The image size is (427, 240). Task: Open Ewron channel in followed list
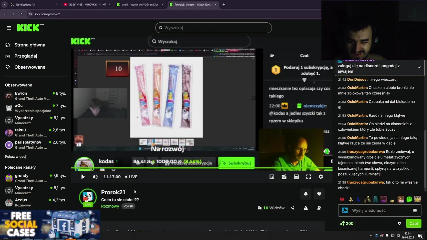35,96
